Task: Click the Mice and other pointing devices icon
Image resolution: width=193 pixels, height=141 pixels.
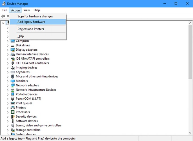Action: [13, 77]
